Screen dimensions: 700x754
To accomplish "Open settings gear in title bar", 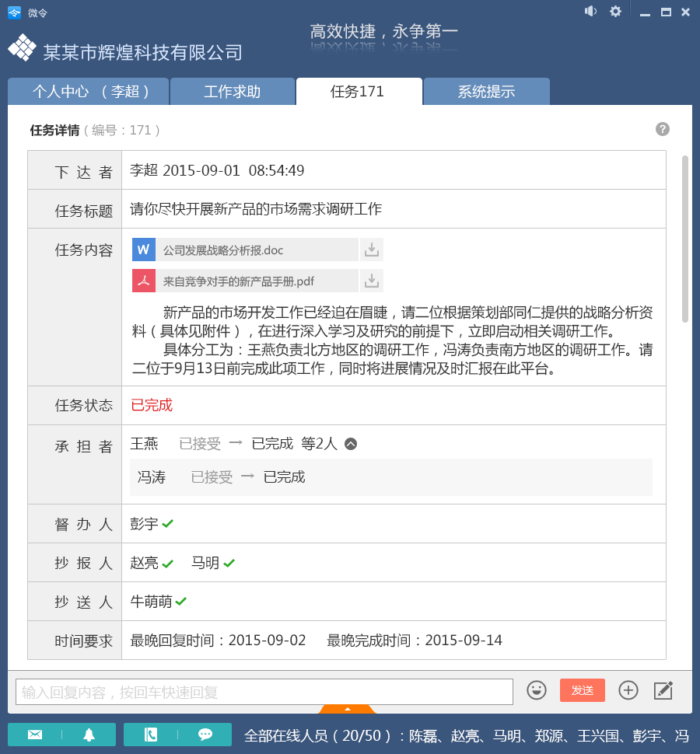I will point(615,11).
